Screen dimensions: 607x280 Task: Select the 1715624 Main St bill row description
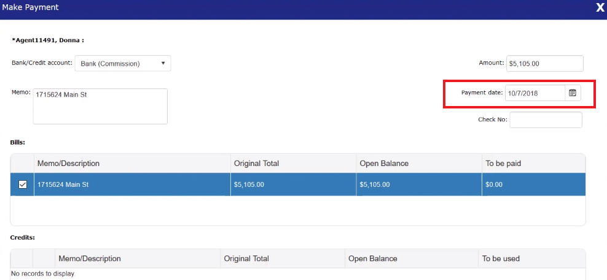(x=63, y=184)
